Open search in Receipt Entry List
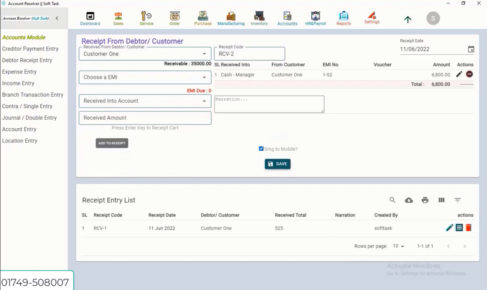 coord(392,200)
